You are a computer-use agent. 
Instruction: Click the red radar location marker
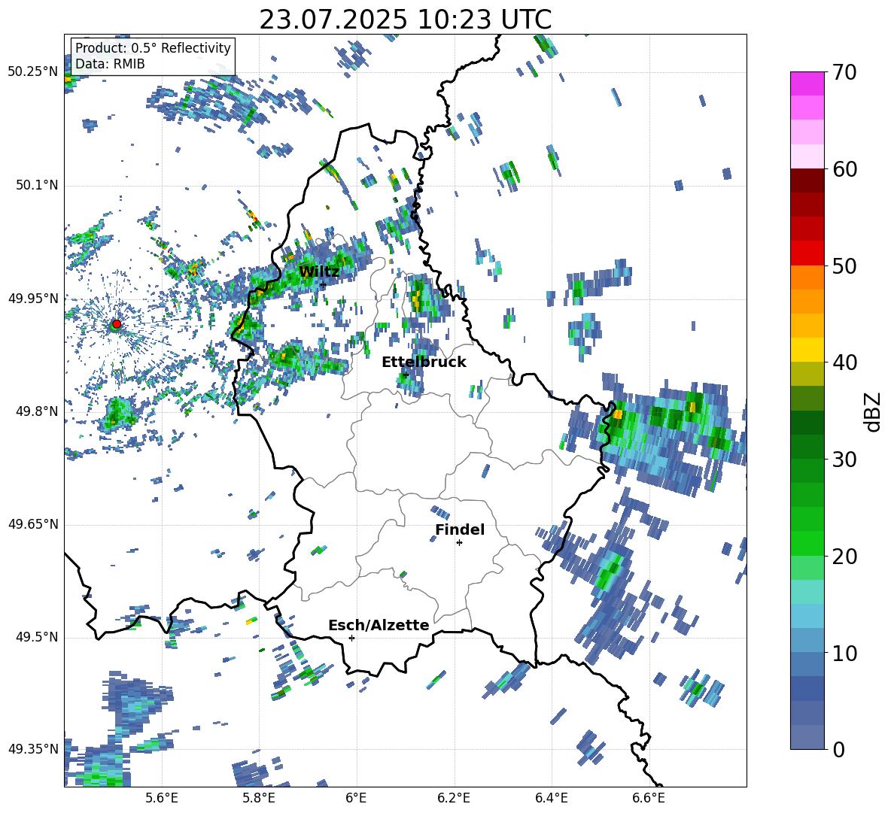pyautogui.click(x=117, y=324)
